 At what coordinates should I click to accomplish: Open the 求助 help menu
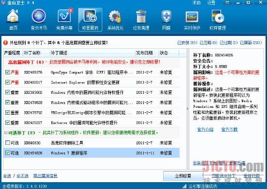[x=197, y=2]
